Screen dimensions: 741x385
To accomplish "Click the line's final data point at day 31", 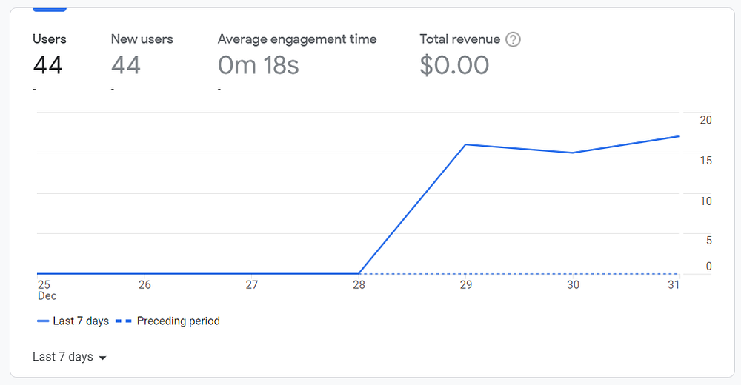I will click(x=679, y=136).
